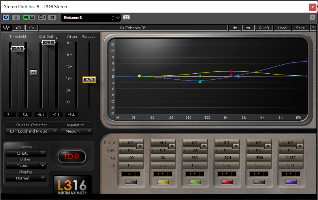Open help with the question mark button
The width and height of the screenshot is (318, 200).
coord(313,28)
